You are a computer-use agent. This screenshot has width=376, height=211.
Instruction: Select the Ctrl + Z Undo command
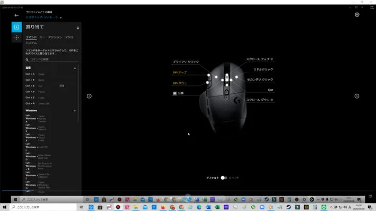point(50,98)
